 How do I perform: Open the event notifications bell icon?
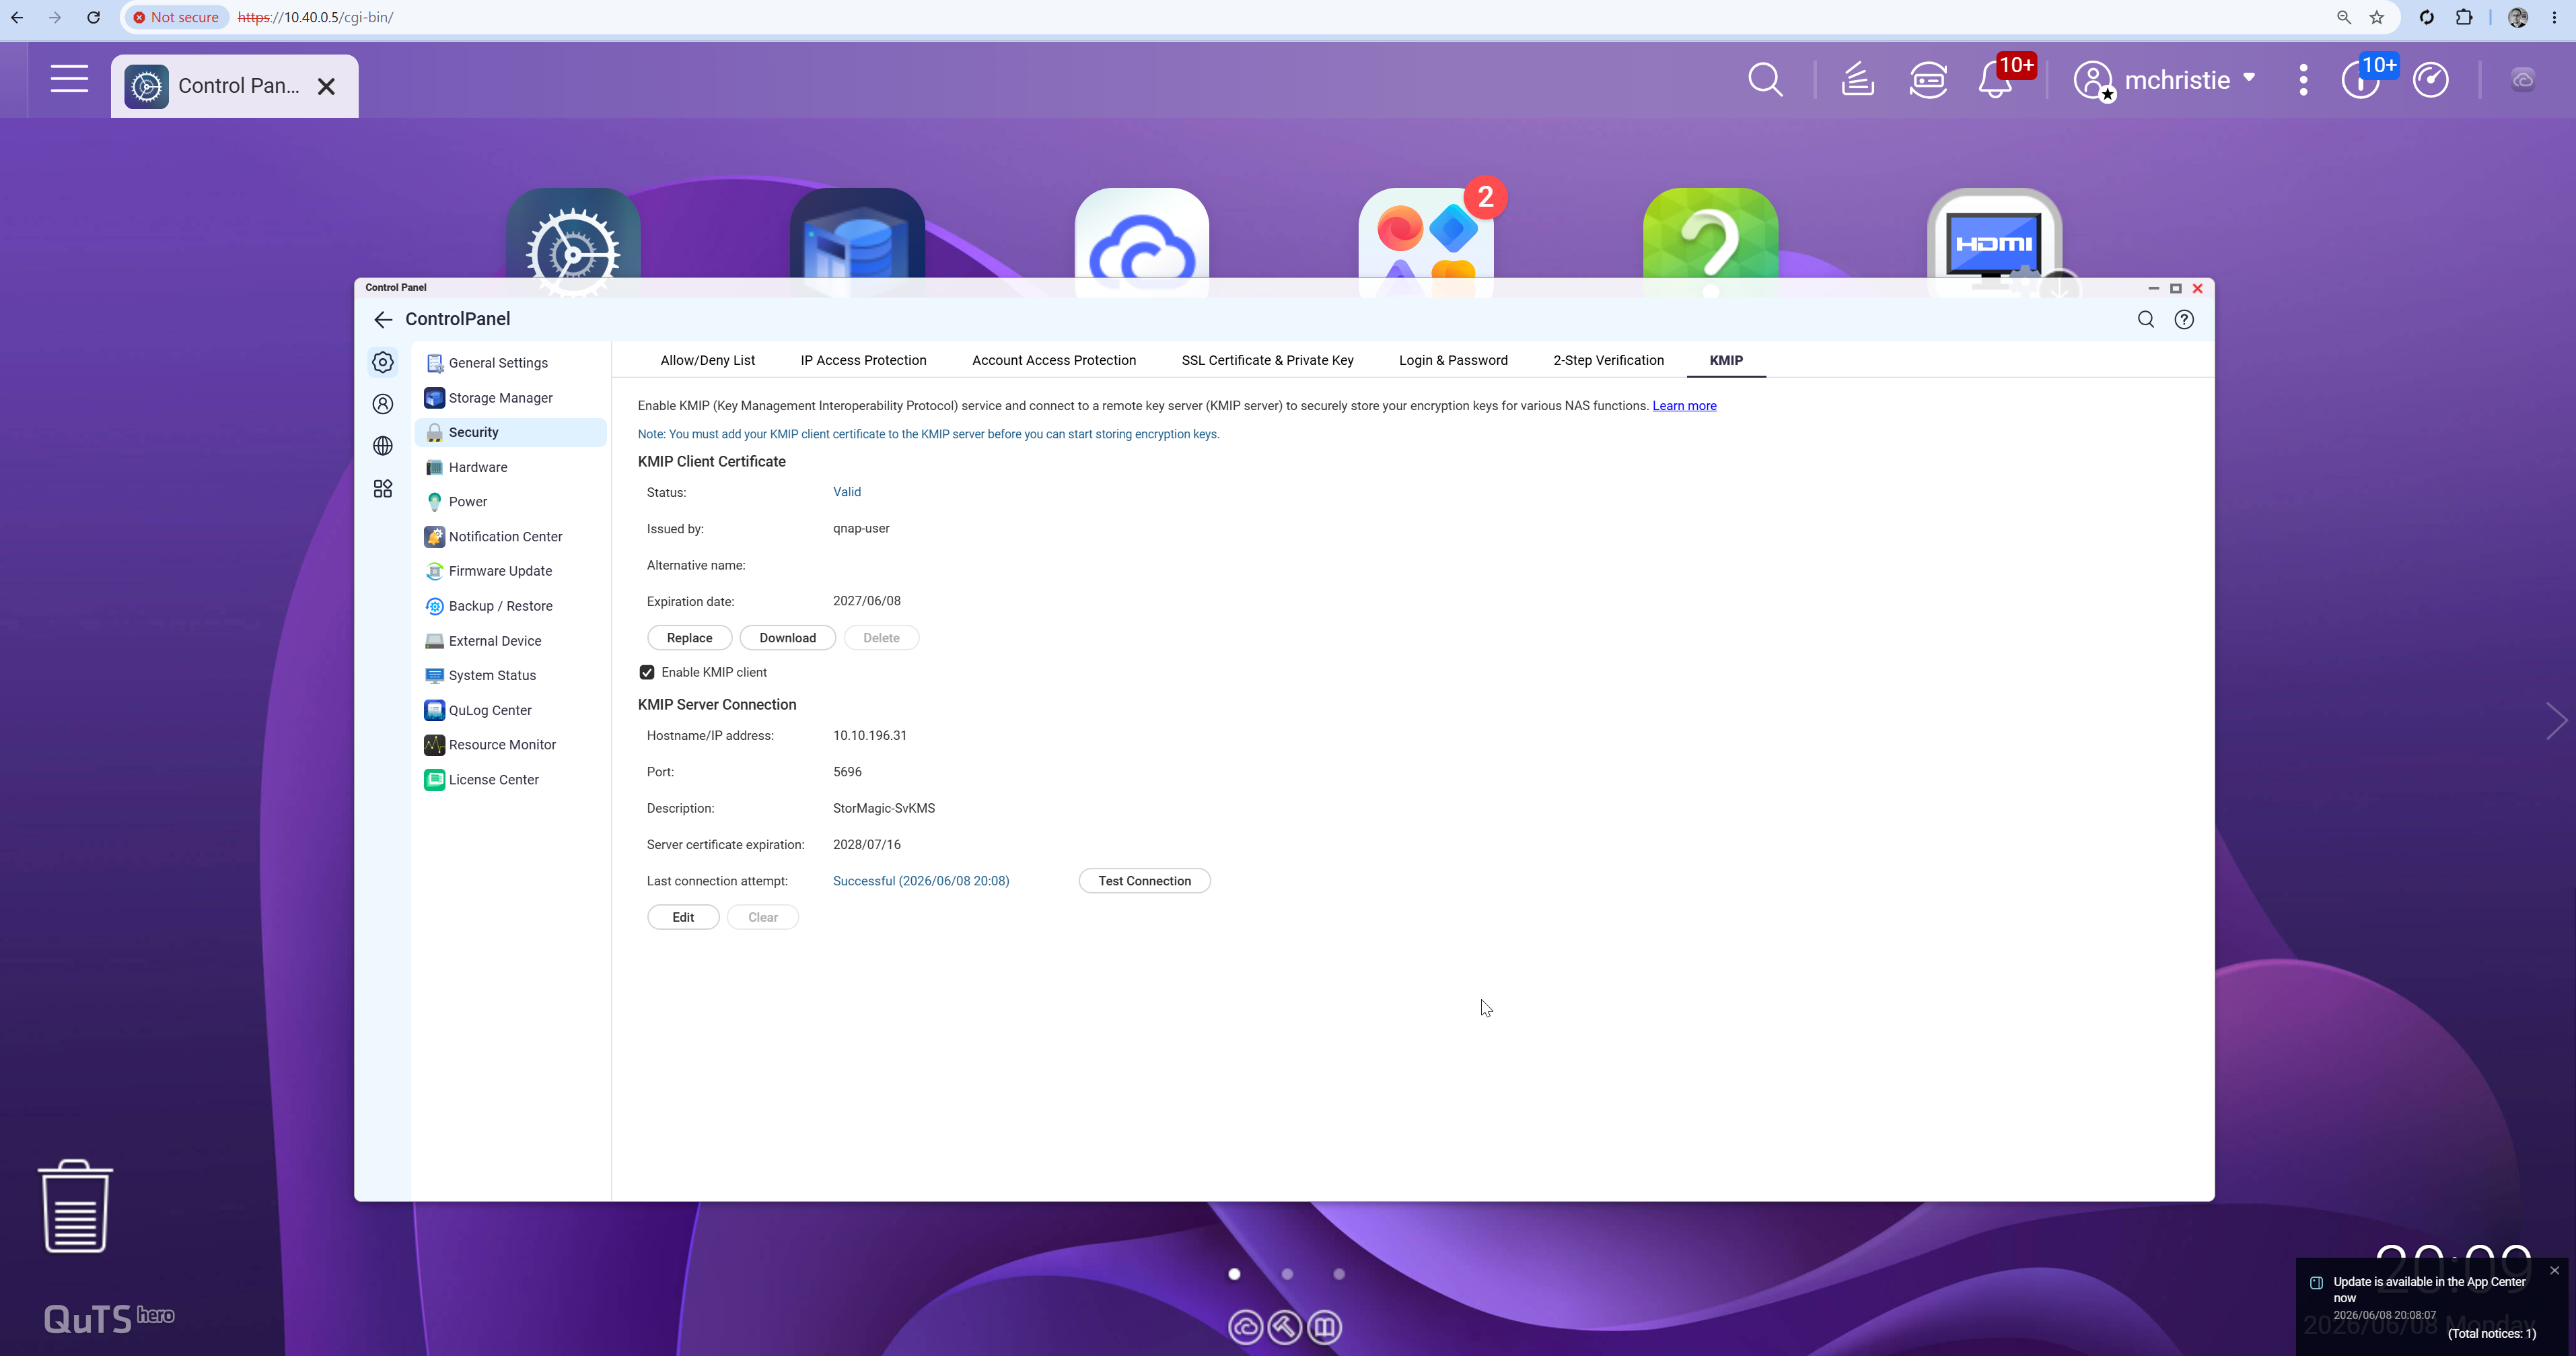point(1996,79)
